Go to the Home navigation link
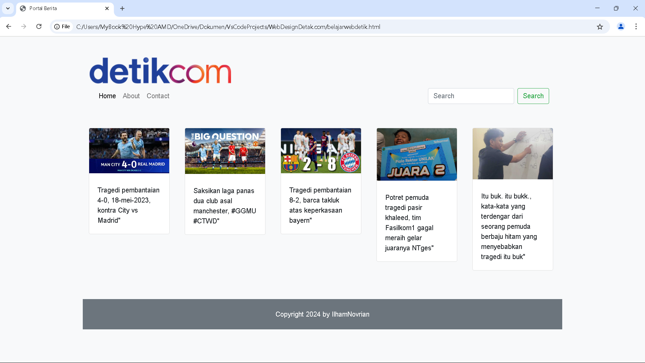Screen dimensions: 645x363 (x=107, y=96)
